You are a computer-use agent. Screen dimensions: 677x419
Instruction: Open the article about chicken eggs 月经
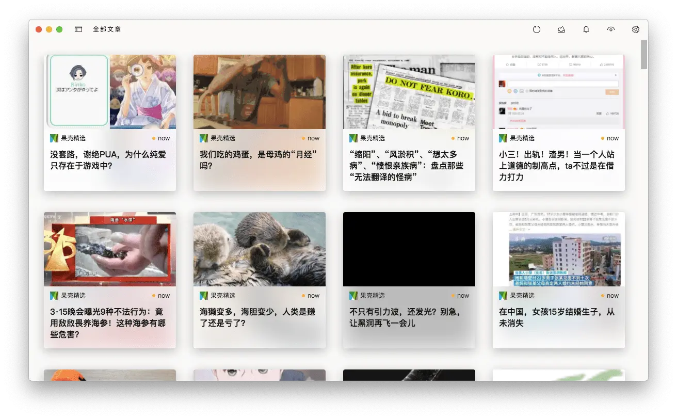click(258, 160)
